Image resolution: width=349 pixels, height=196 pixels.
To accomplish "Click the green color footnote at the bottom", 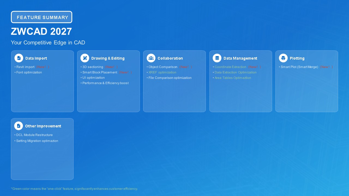I will [74, 189].
